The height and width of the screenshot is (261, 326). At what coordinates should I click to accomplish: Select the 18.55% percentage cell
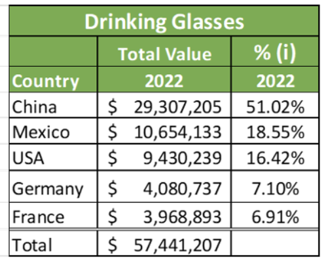pyautogui.click(x=275, y=130)
